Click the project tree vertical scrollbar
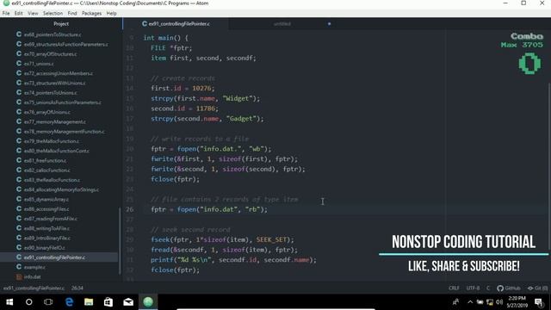Viewport: 551px width, 310px height. (x=120, y=241)
